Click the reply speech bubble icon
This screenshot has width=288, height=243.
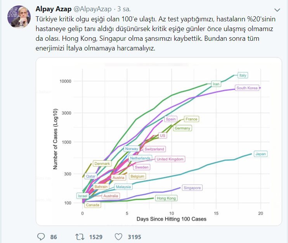(41, 237)
